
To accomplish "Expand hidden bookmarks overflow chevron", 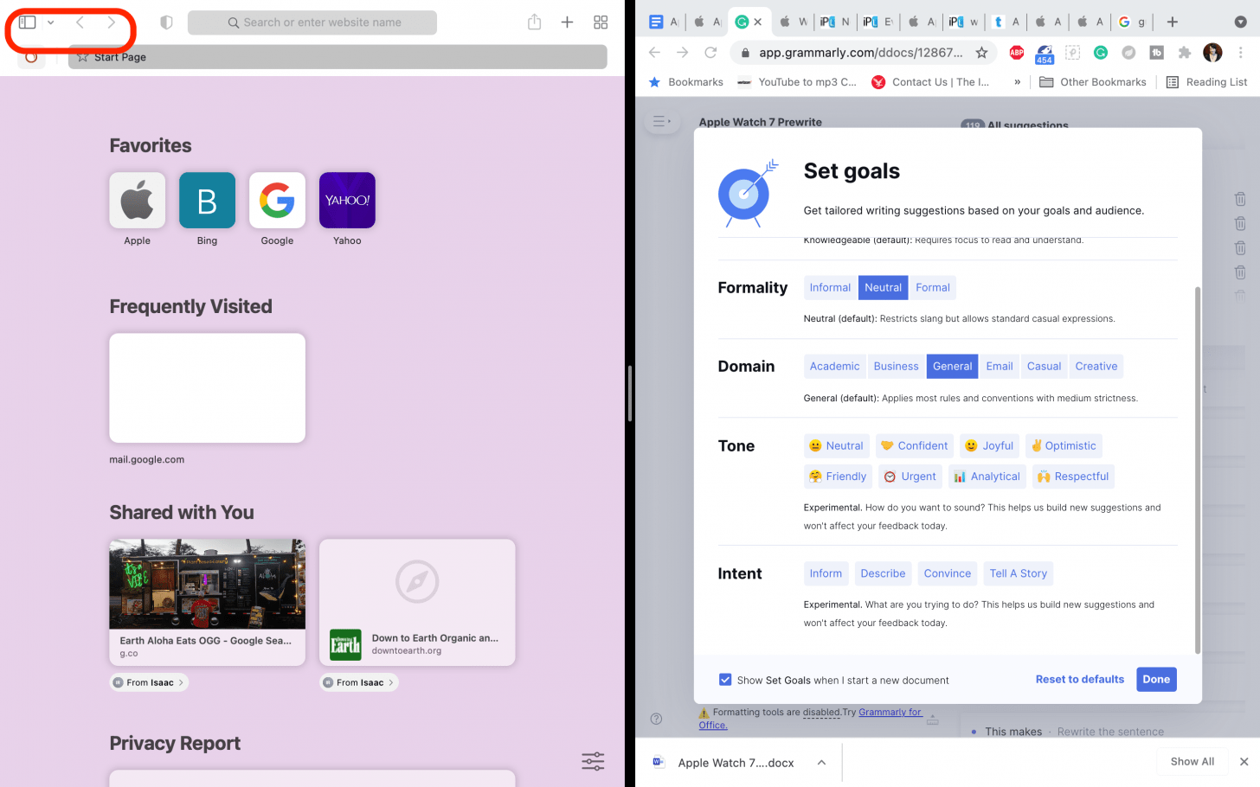I will (1017, 82).
